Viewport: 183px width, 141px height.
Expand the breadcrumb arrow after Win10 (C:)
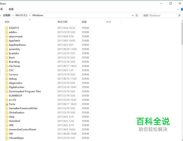click(30, 15)
